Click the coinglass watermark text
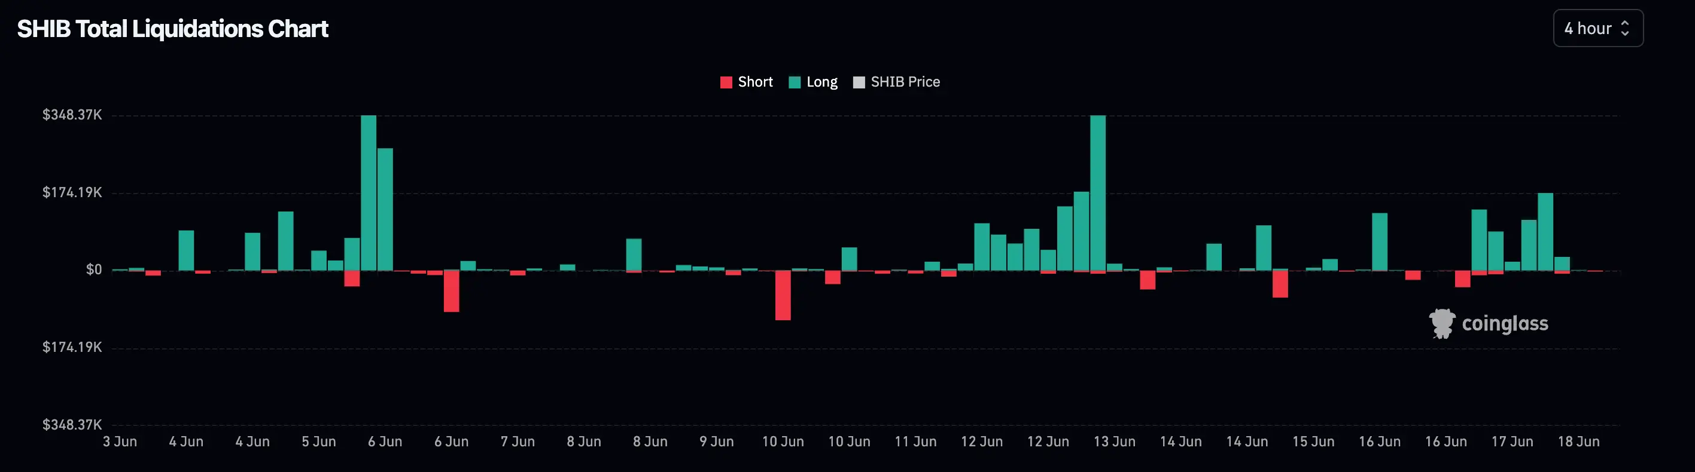 1504,323
